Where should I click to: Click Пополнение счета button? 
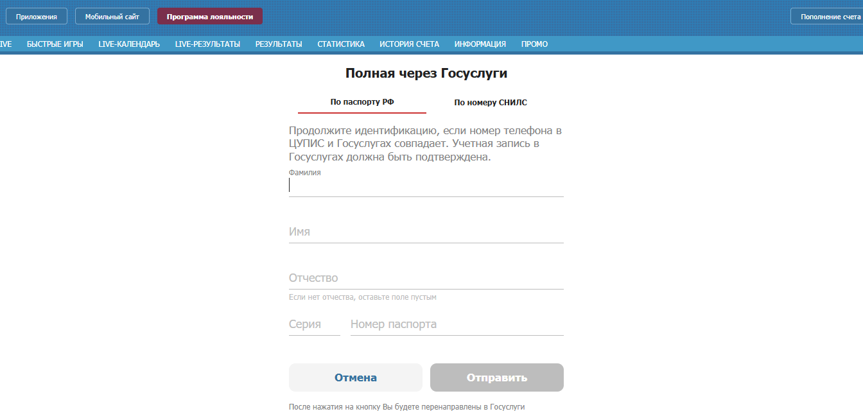pos(827,17)
